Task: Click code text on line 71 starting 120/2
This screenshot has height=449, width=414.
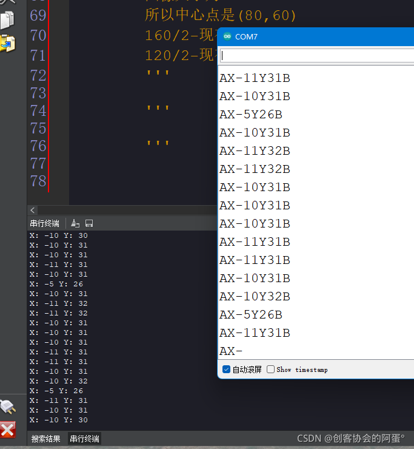Action: click(x=181, y=55)
